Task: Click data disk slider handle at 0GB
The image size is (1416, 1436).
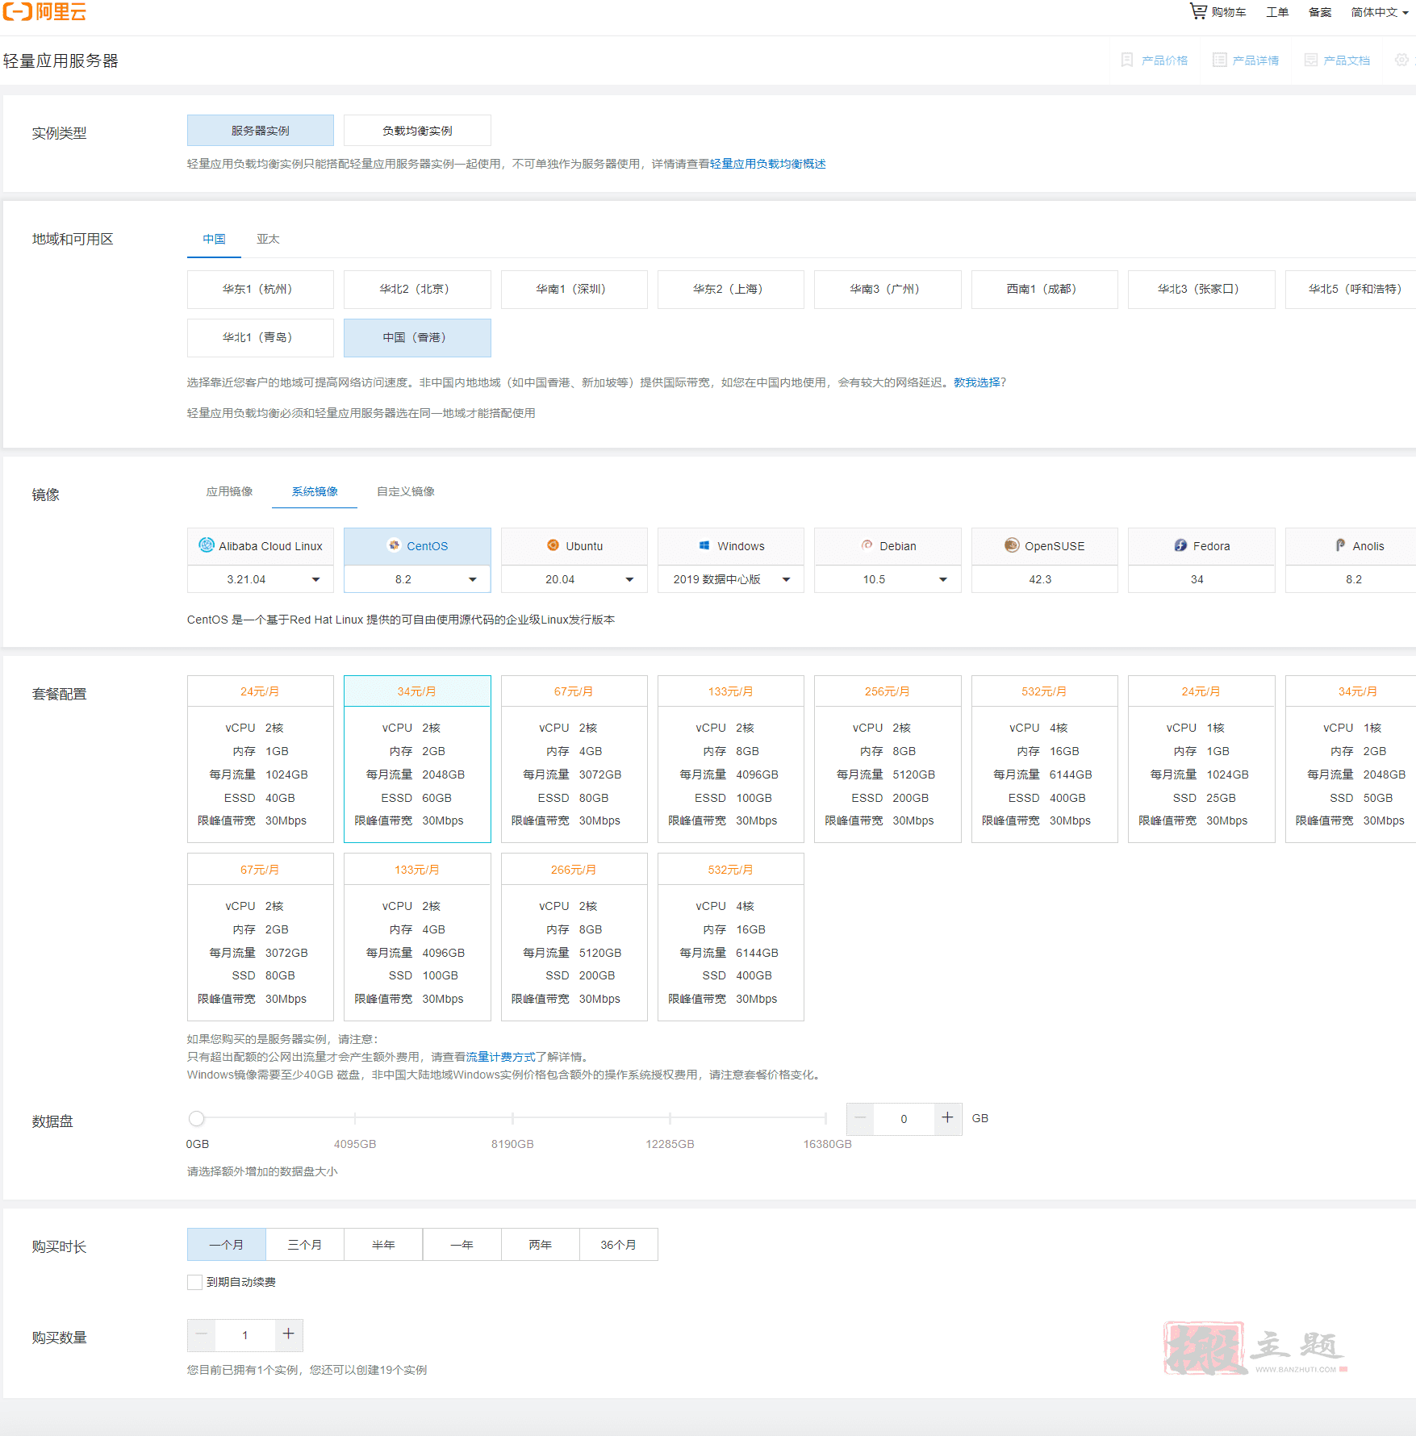Action: pos(196,1118)
